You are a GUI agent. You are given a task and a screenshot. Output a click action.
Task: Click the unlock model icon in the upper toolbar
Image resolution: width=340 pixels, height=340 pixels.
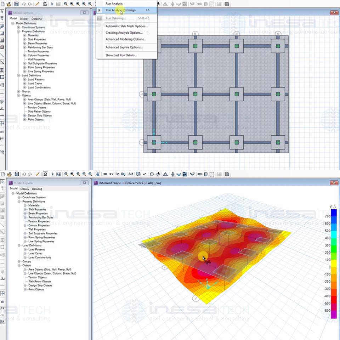coord(45,4)
